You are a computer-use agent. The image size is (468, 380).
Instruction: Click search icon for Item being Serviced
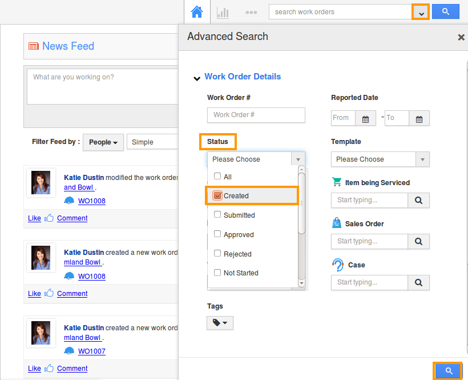(418, 200)
